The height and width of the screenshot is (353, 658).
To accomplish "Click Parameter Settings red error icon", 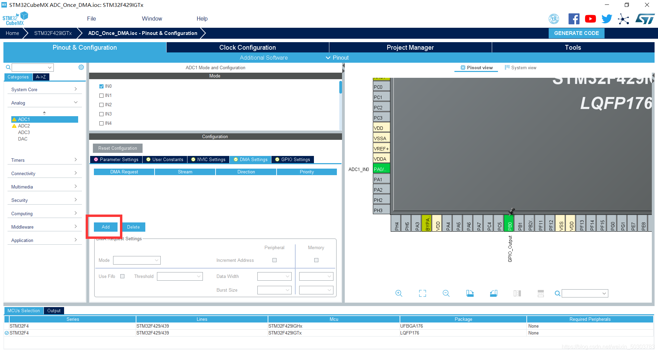I will pyautogui.click(x=96, y=159).
